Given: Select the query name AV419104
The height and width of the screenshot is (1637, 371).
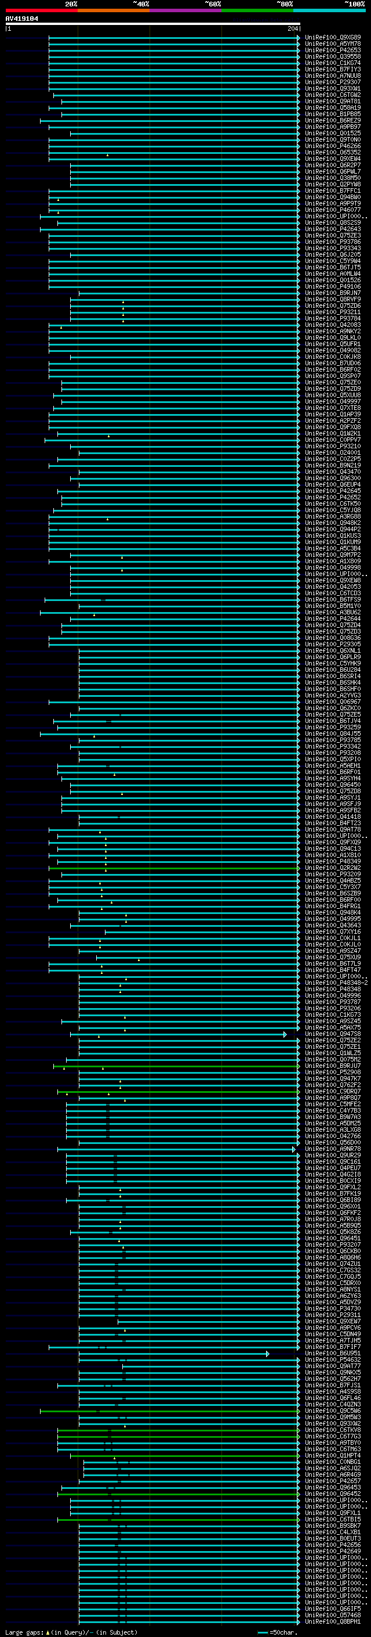Looking at the screenshot, I should click(x=21, y=19).
